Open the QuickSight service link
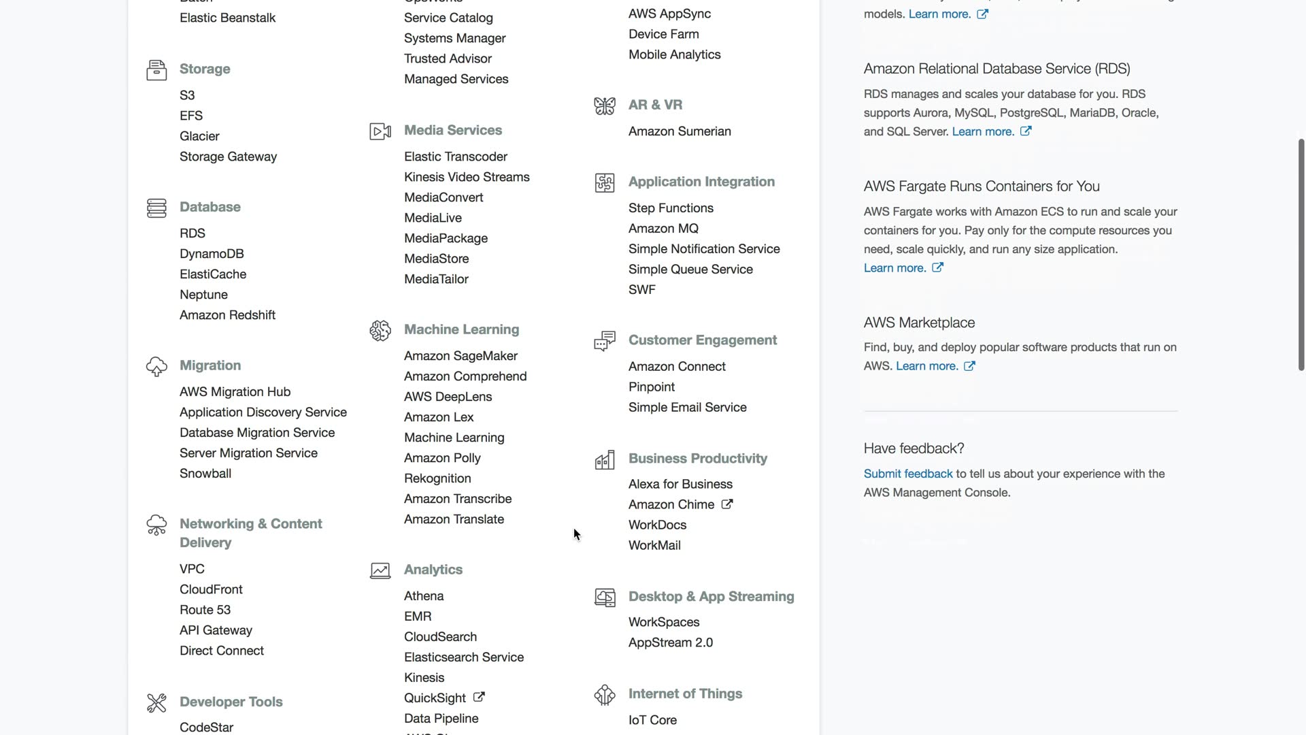This screenshot has width=1306, height=735. click(x=435, y=698)
